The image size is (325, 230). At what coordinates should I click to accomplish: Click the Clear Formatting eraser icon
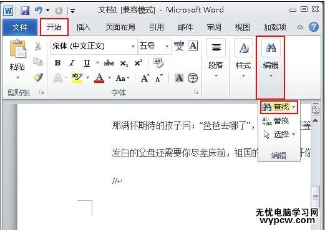[x=158, y=62]
